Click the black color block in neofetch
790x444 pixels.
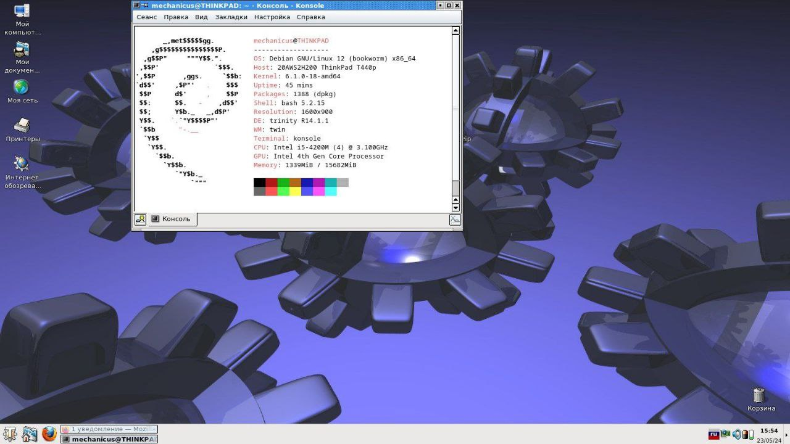point(259,183)
